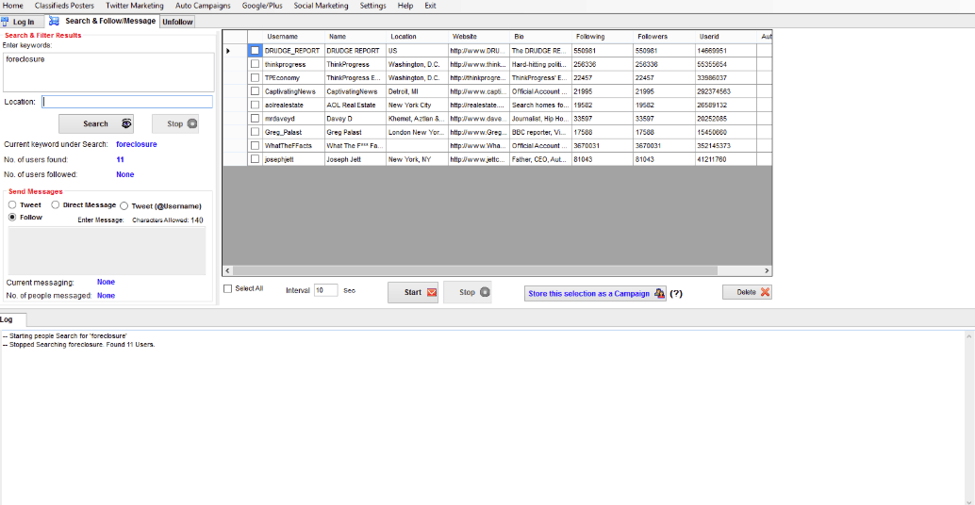
Task: Click into the Location input field
Action: [x=127, y=102]
